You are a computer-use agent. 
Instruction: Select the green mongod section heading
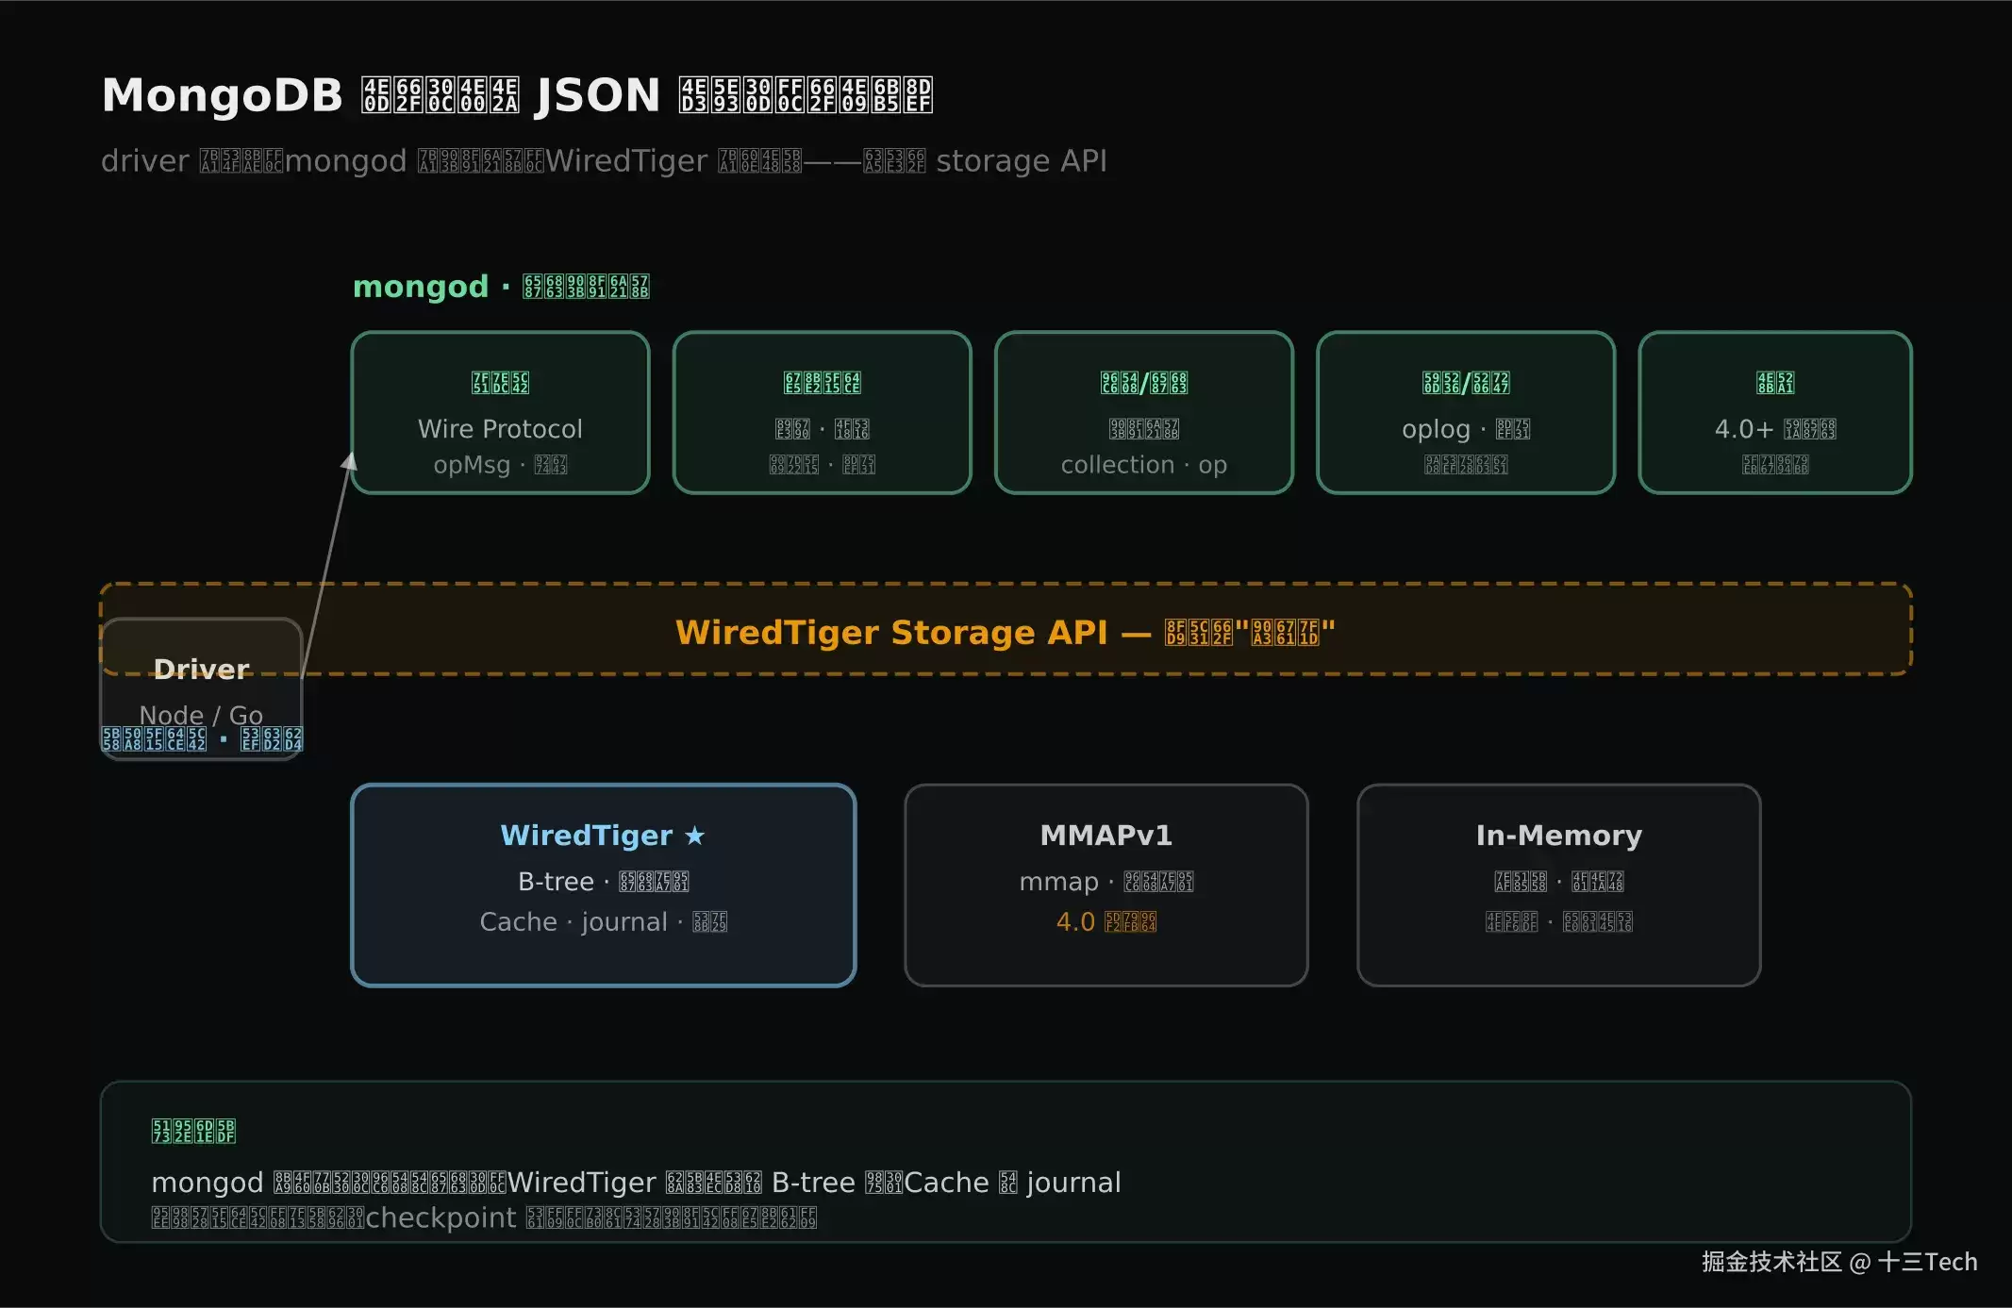501,286
